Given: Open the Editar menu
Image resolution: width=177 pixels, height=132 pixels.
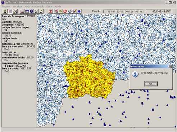Looking at the screenshot, I should [x=49, y=6].
